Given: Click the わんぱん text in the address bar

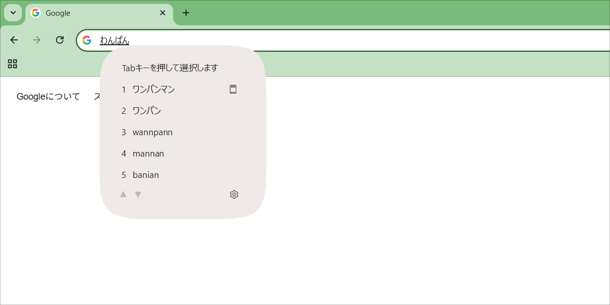Looking at the screenshot, I should [x=114, y=40].
